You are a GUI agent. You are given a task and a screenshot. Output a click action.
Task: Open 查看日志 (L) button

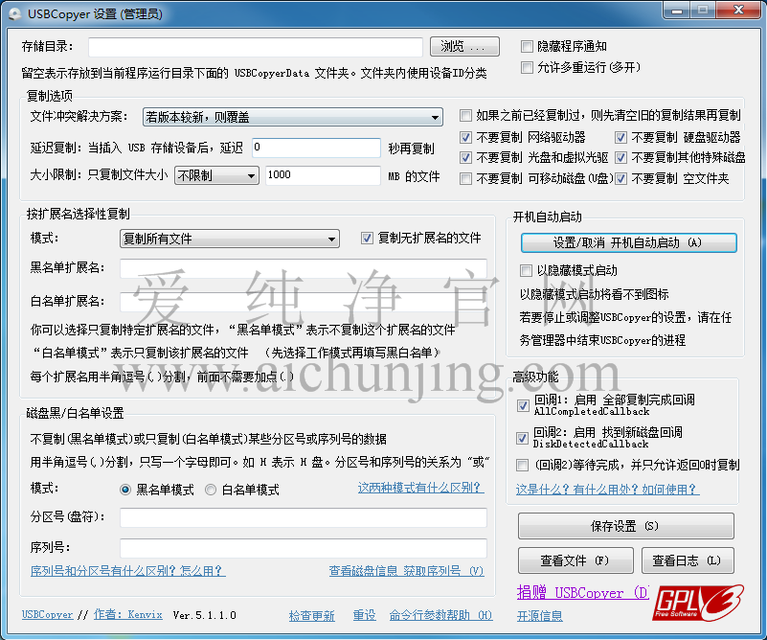point(688,560)
